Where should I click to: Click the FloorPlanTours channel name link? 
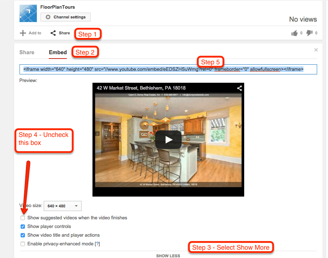58,7
